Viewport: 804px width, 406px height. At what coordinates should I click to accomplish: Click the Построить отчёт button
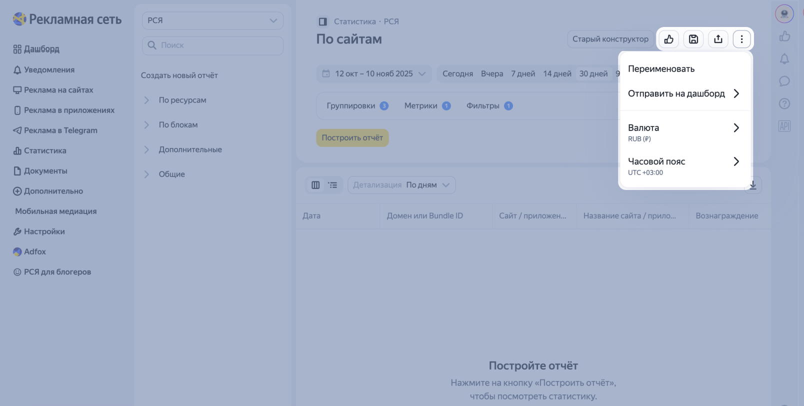coord(352,138)
